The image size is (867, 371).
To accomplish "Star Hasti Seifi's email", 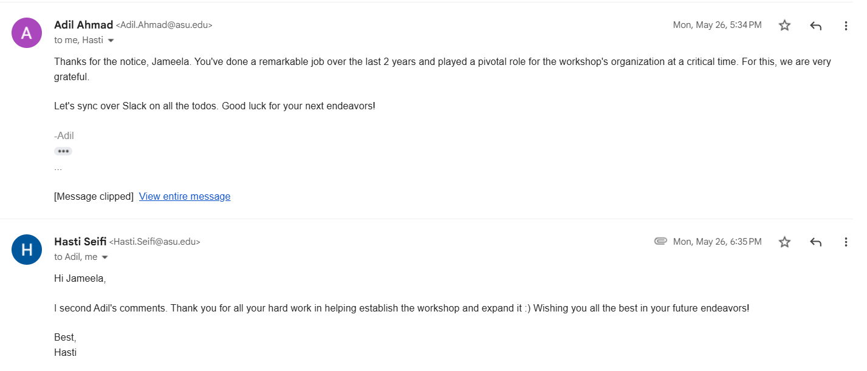I will click(x=784, y=242).
